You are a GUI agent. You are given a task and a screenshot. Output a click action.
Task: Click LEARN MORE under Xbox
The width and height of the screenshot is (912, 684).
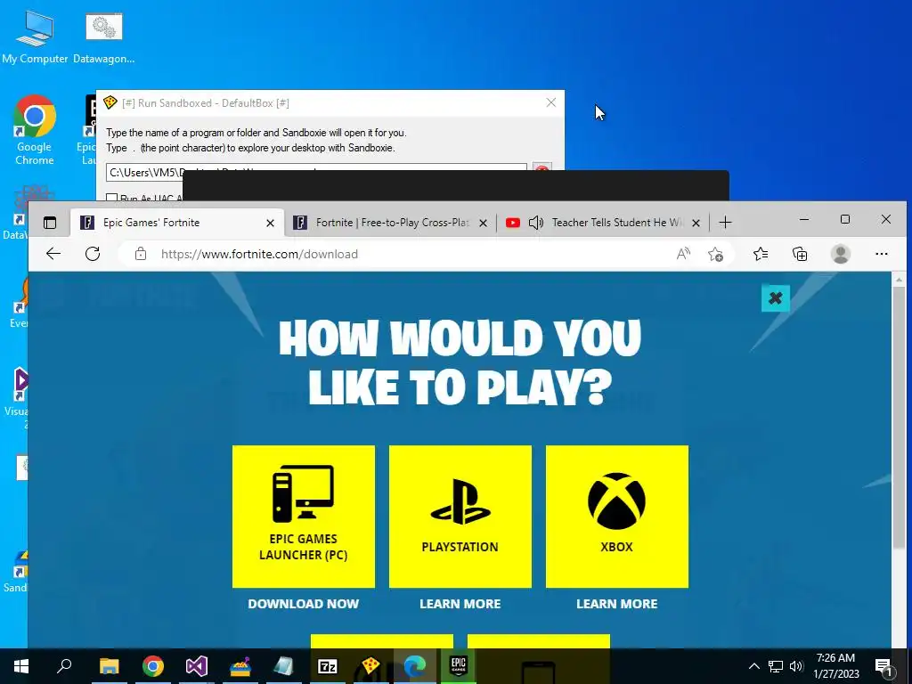(616, 604)
